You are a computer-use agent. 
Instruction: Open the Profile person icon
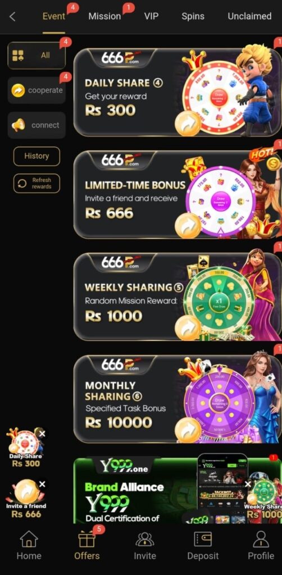tap(261, 540)
